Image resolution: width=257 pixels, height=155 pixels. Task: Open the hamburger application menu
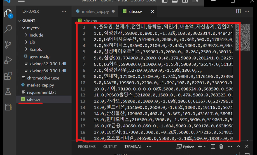(x=21, y=1)
